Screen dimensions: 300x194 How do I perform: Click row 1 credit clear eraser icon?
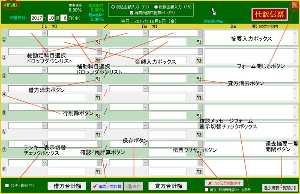199,42
